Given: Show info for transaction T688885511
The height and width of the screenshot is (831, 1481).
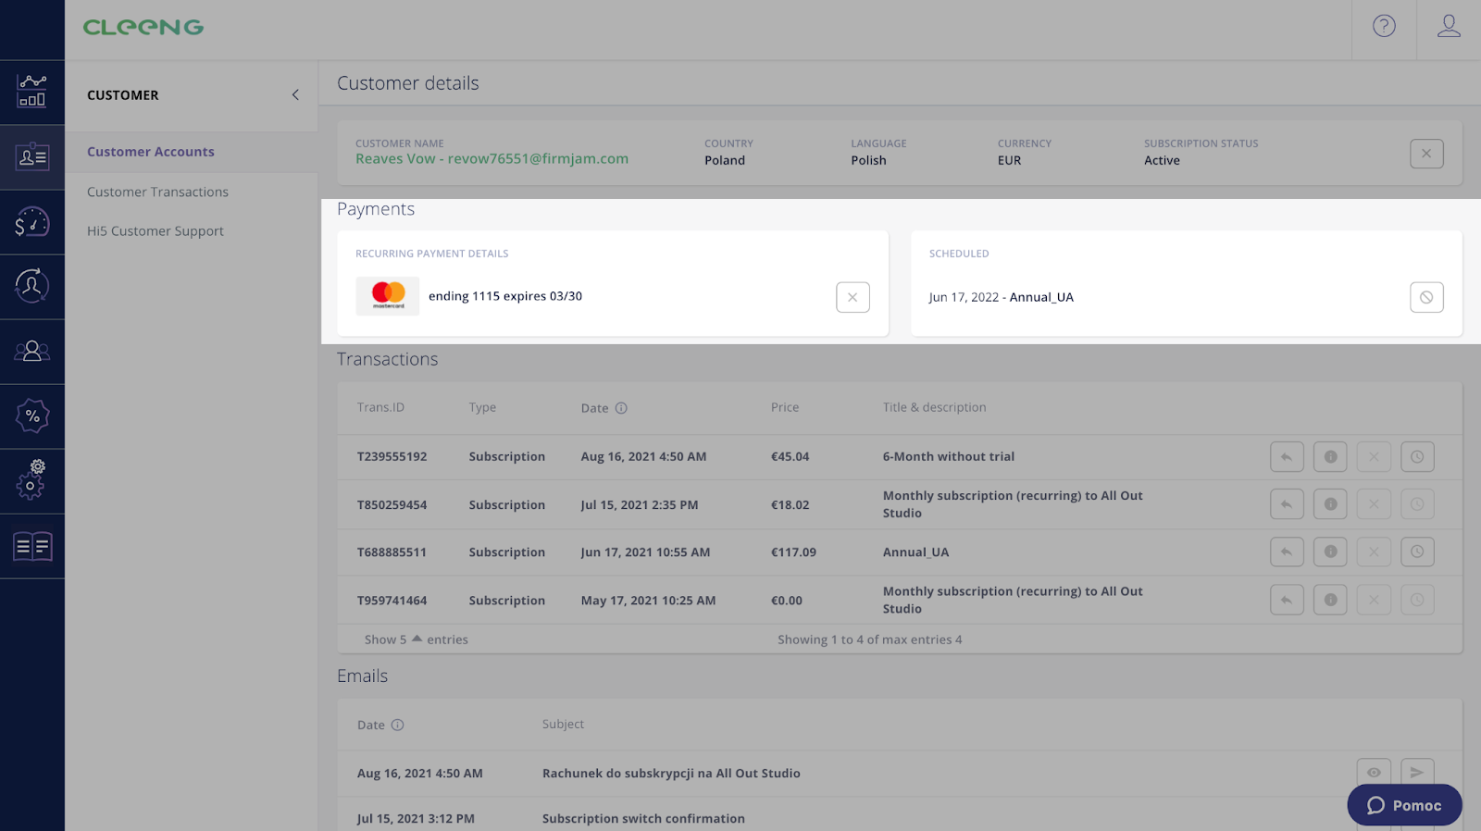Looking at the screenshot, I should tap(1330, 552).
